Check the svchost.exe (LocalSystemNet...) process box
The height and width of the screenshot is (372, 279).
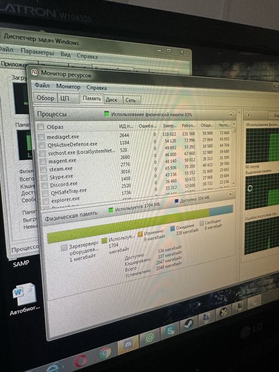[x=43, y=153]
